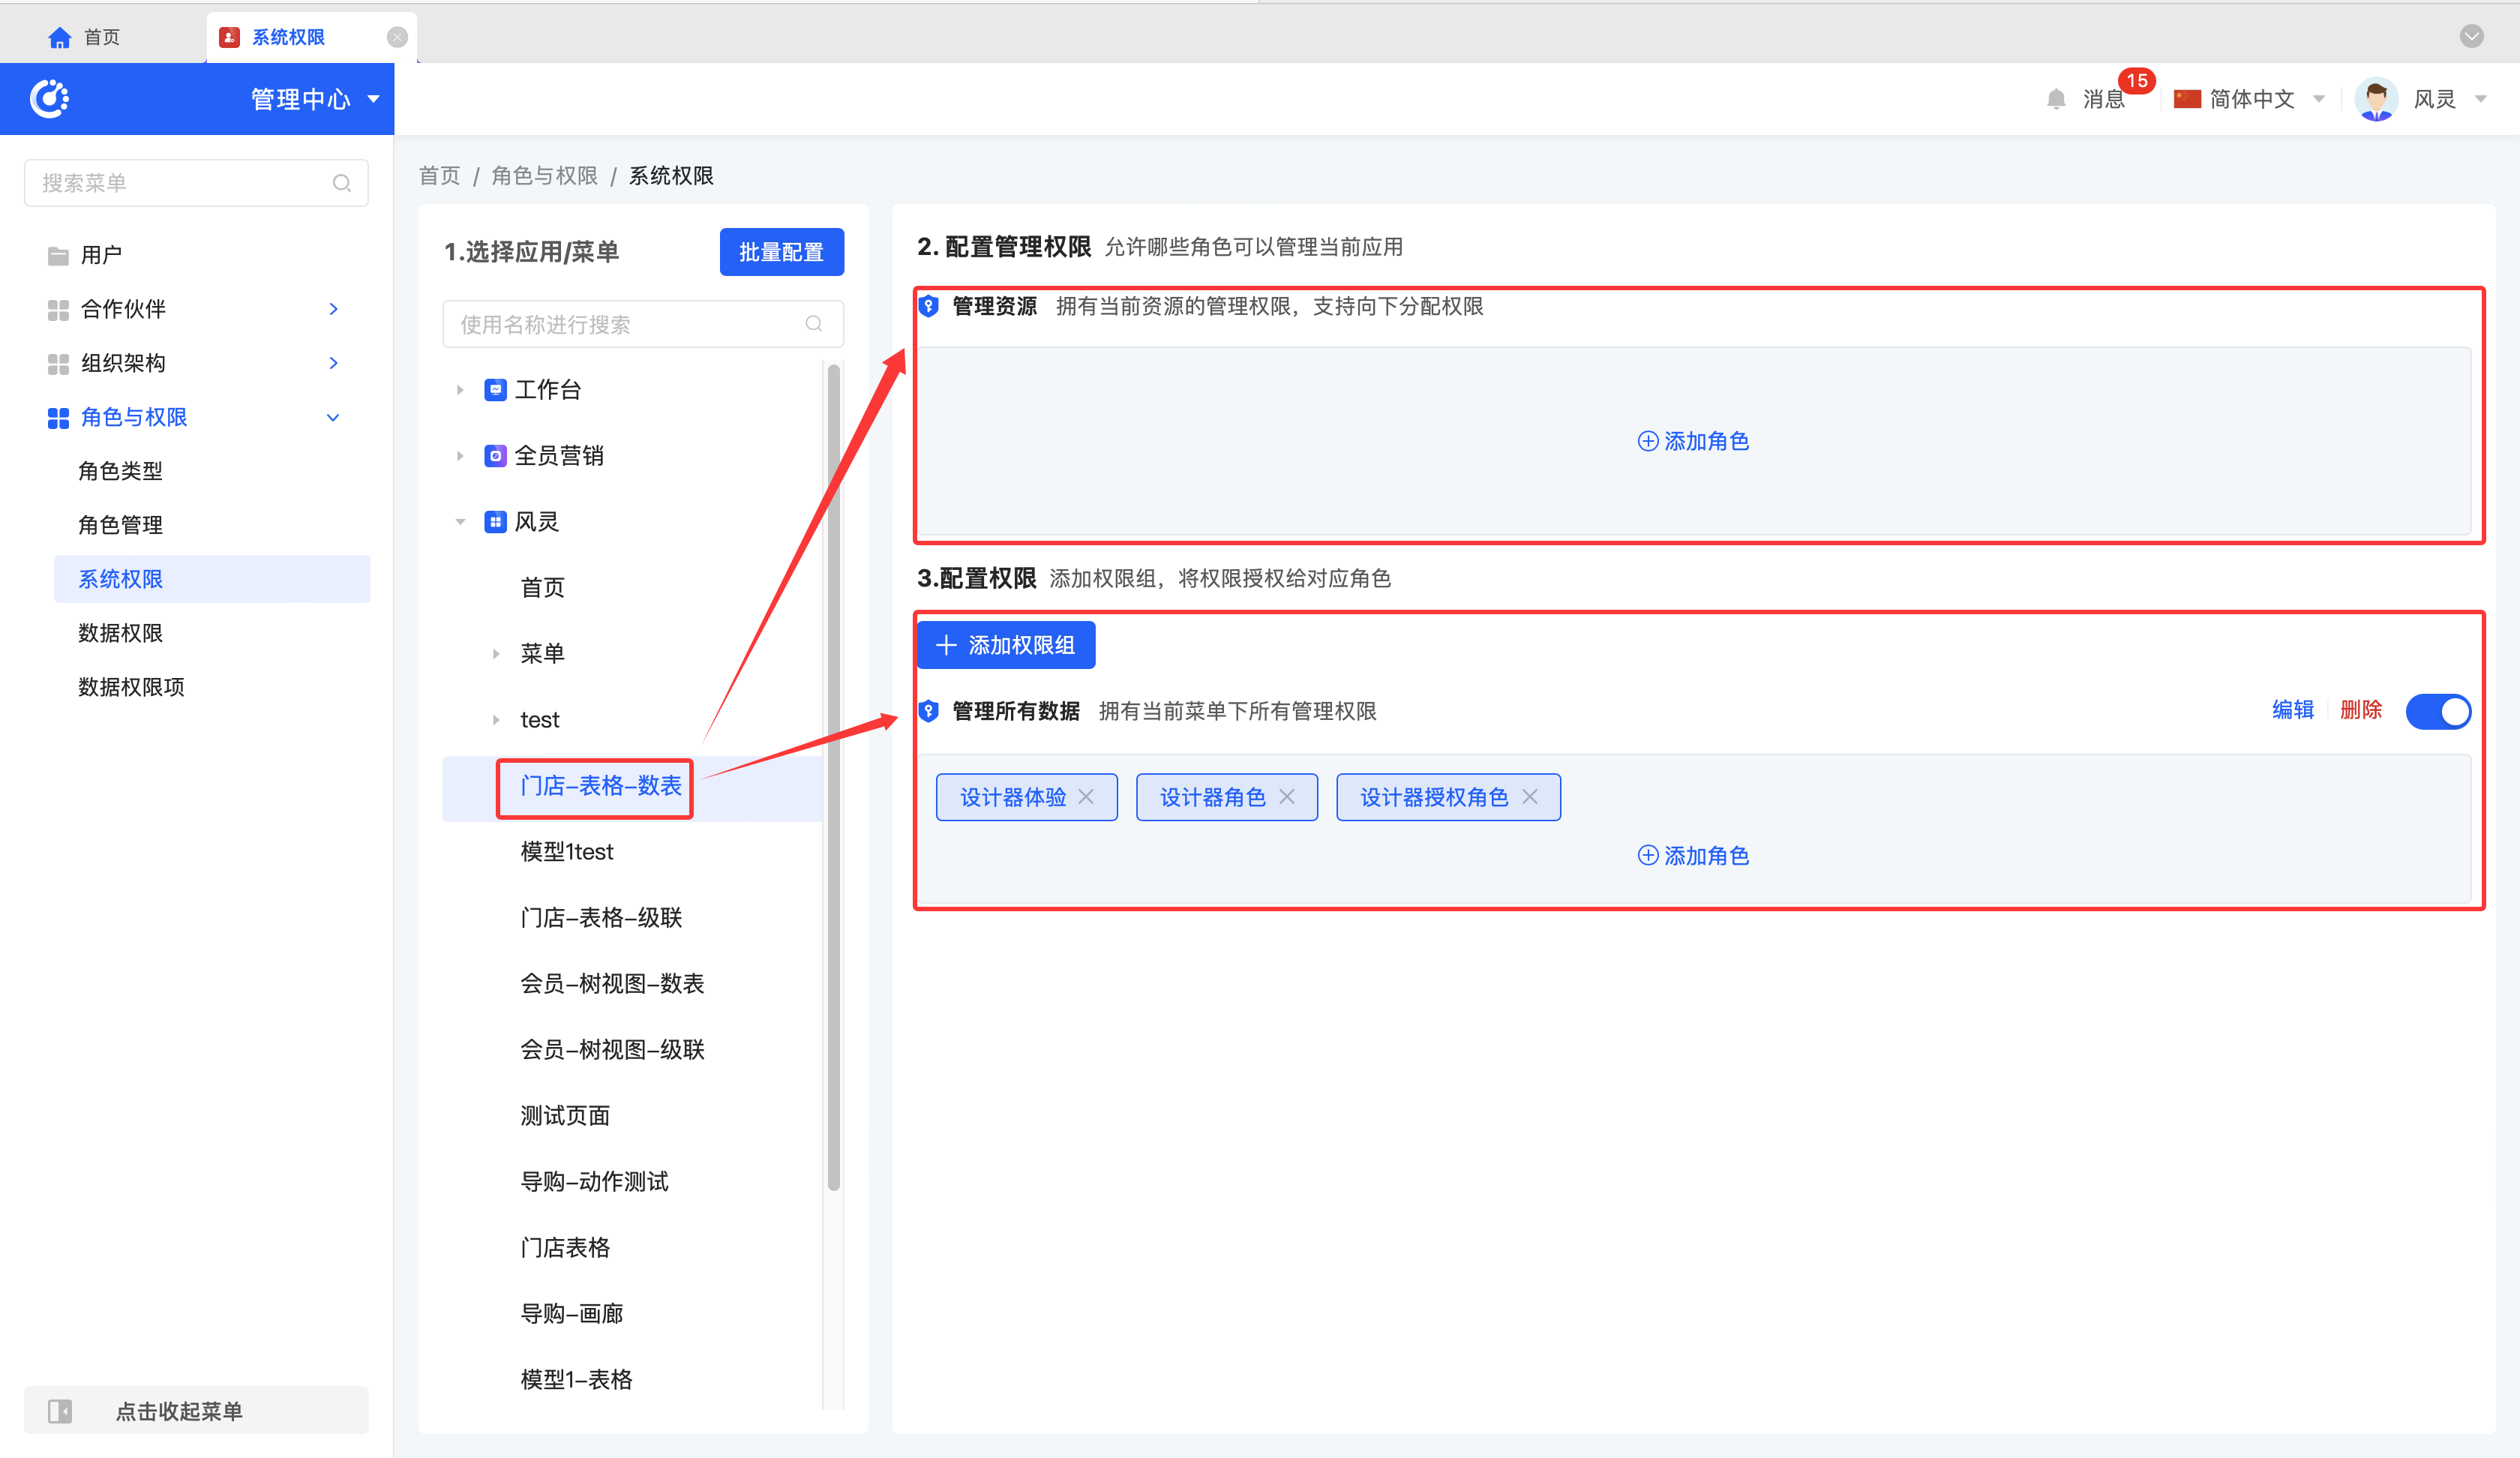Click the search icon in menu search box
The width and height of the screenshot is (2520, 1458).
[x=342, y=183]
